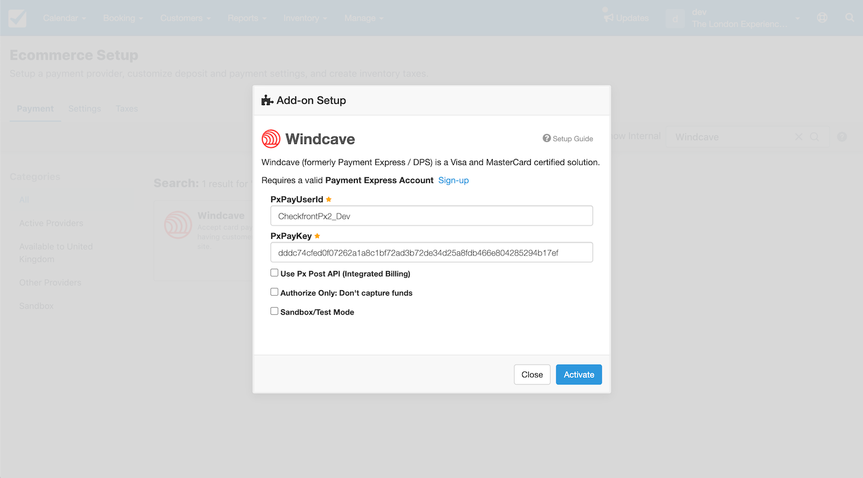863x478 pixels.
Task: Focus the PxPayUserId input field
Action: (x=432, y=216)
